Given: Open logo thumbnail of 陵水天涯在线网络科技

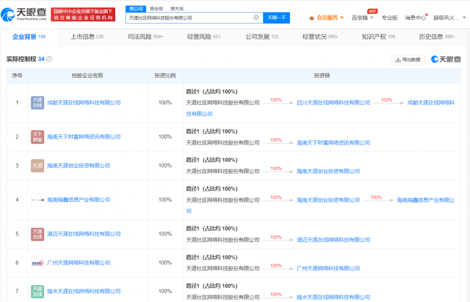Looking at the screenshot, I should click(38, 292).
